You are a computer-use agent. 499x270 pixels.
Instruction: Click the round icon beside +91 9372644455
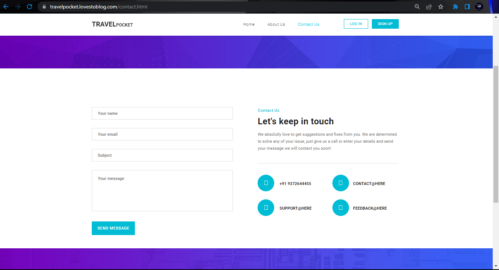tap(266, 183)
